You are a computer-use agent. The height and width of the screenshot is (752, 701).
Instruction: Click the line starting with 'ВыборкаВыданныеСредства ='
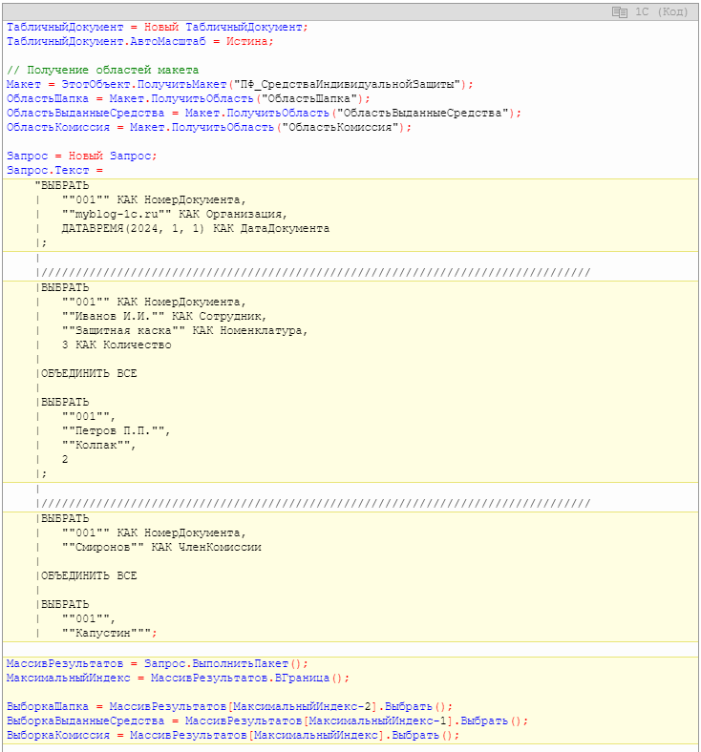(x=267, y=721)
